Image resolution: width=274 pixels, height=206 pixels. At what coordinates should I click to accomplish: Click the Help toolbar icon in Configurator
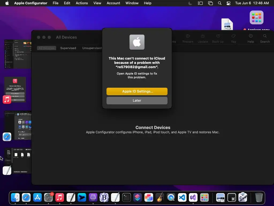click(250, 39)
